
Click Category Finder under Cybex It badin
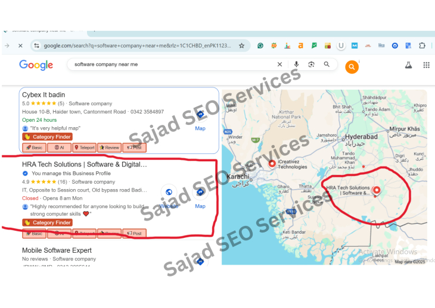click(48, 137)
